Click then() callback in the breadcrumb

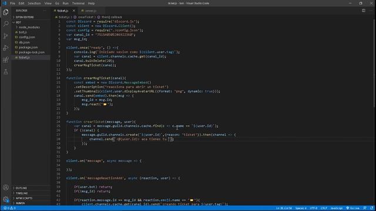111,17
